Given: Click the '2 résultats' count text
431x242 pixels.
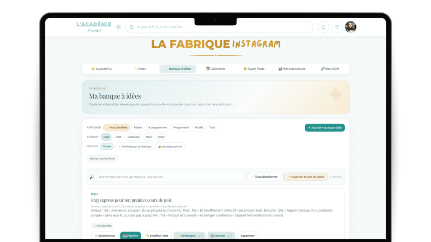Looking at the screenshot, I should (x=335, y=177).
